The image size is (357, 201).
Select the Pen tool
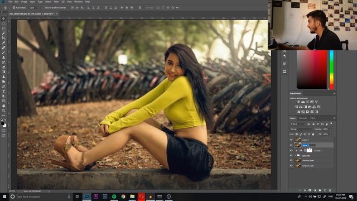click(x=3, y=87)
